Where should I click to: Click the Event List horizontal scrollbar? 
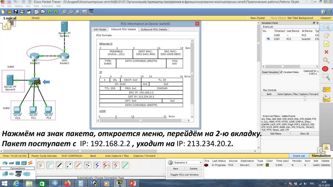(290, 66)
